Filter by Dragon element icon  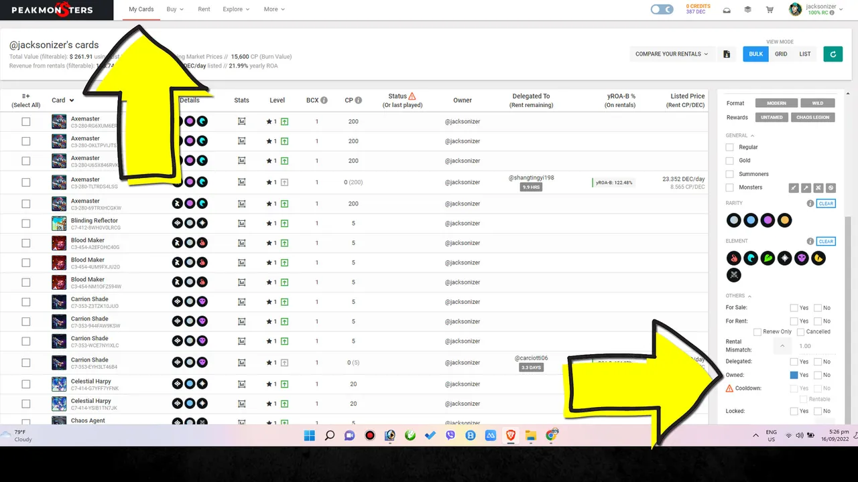tap(818, 258)
